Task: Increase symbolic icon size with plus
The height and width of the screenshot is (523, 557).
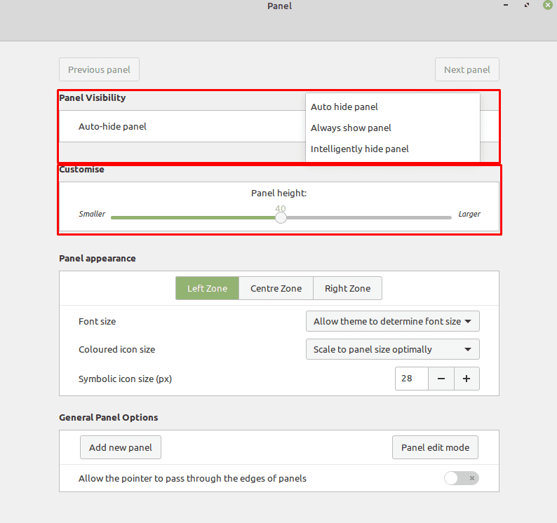Action: tap(467, 379)
